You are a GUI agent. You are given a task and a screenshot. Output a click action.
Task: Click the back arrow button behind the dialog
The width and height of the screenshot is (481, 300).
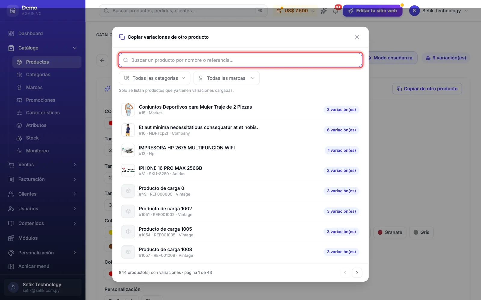(102, 60)
